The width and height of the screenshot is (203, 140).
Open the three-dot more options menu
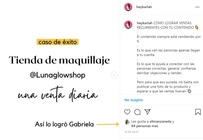pos(197,7)
